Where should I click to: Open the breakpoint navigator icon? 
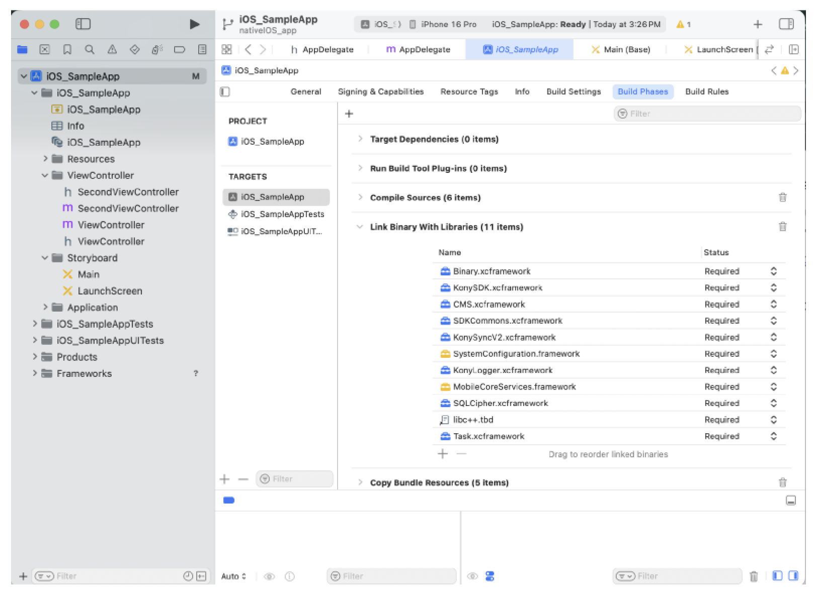[180, 49]
